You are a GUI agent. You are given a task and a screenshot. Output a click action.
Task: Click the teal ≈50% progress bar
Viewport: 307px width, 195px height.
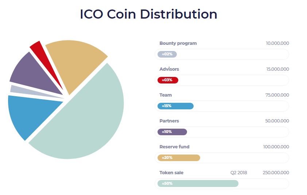pos(198,183)
